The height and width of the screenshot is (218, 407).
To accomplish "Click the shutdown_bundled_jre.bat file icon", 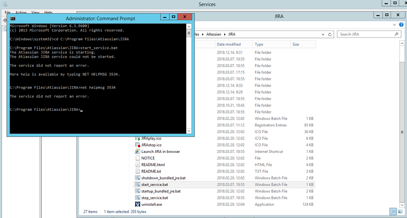I will coord(138,178).
